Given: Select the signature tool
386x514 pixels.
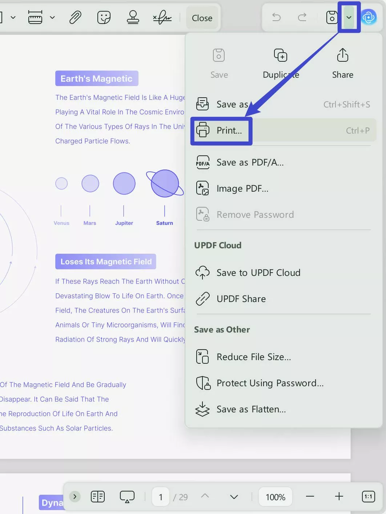Looking at the screenshot, I should pyautogui.click(x=162, y=17).
